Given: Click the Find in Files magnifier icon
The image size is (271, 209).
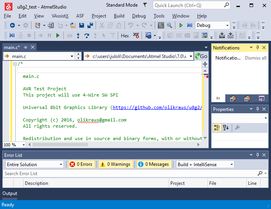Looking at the screenshot, I should 170,25.
